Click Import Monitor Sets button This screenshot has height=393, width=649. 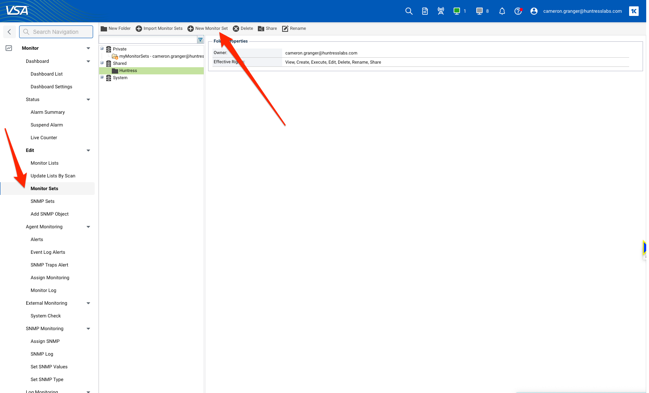[x=159, y=29]
